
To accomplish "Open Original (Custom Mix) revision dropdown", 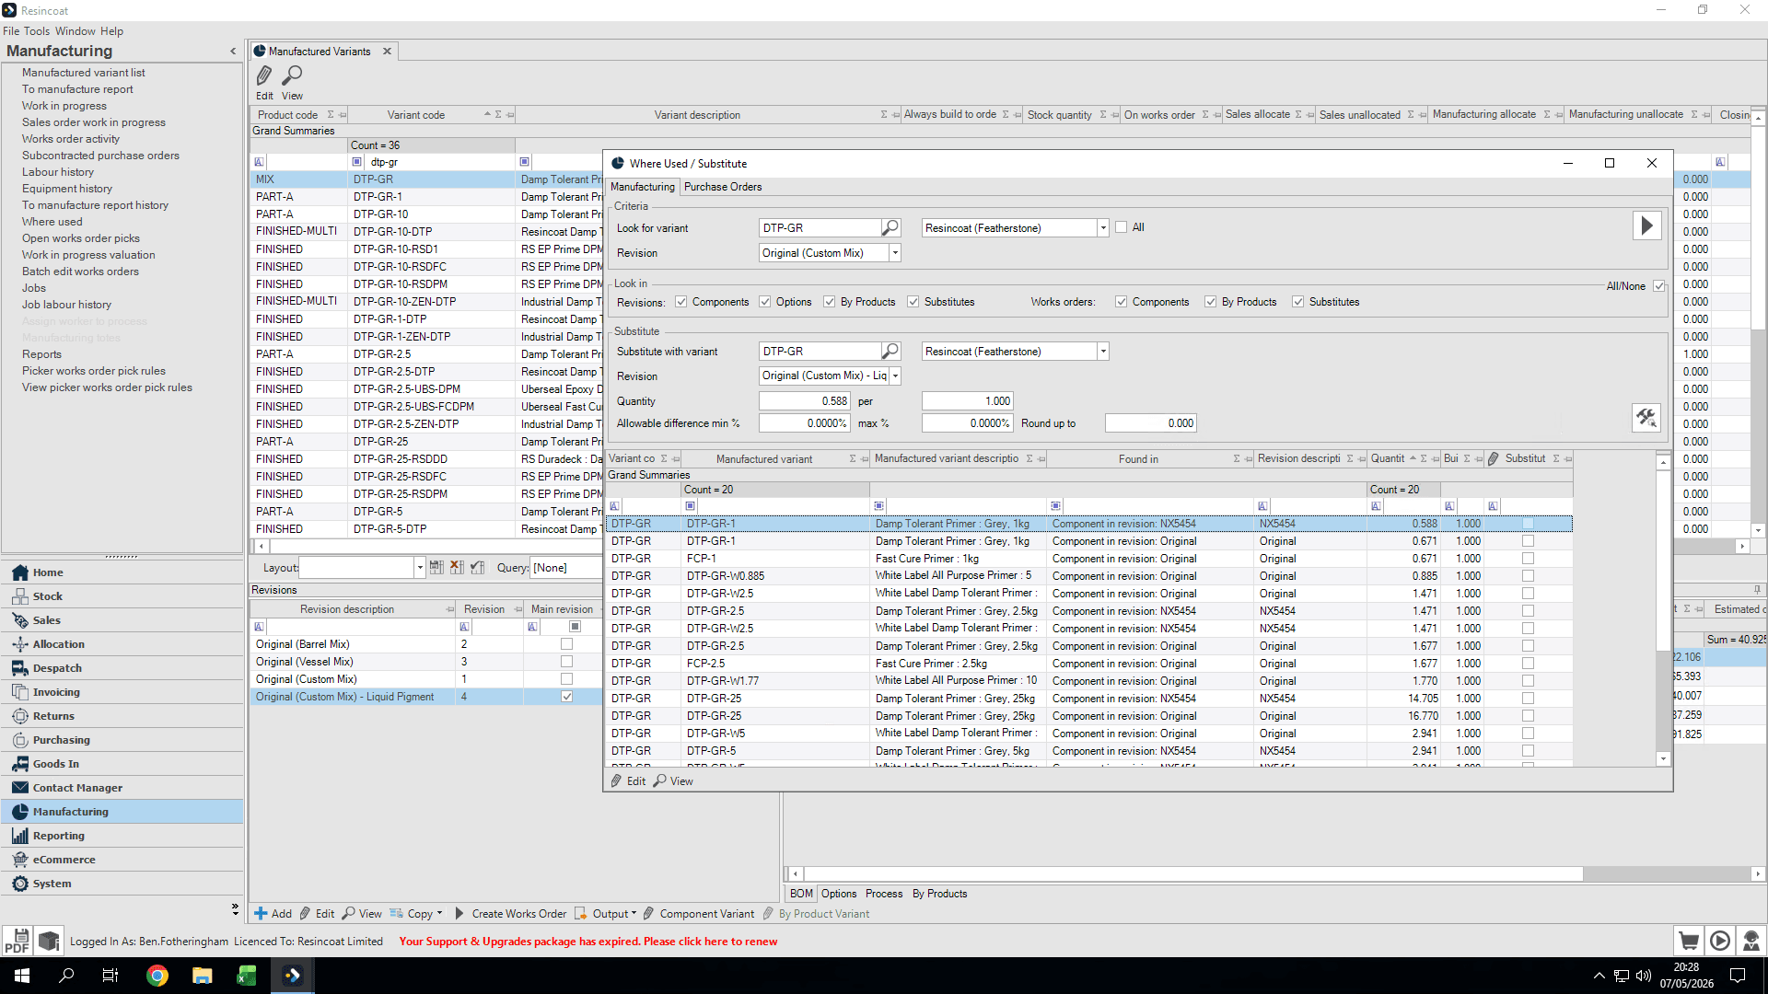I will 894,253.
